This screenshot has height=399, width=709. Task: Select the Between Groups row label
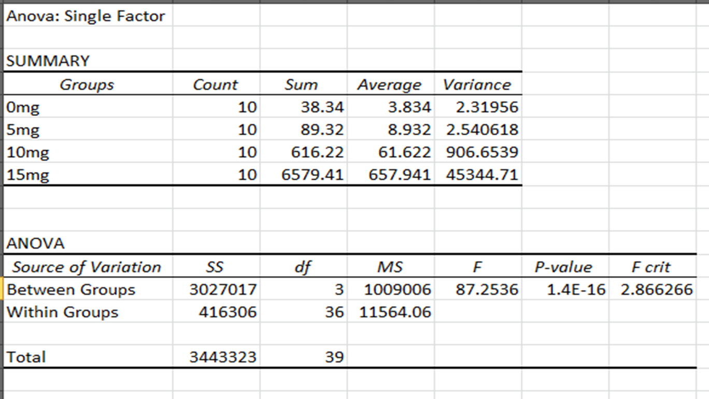pyautogui.click(x=71, y=289)
